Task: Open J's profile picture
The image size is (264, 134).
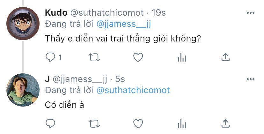Action: tap(23, 90)
